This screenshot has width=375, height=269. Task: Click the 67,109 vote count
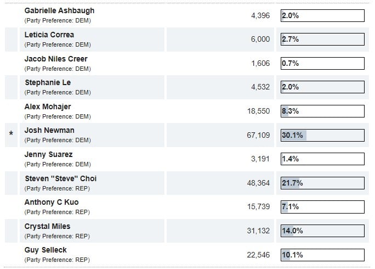coord(259,135)
